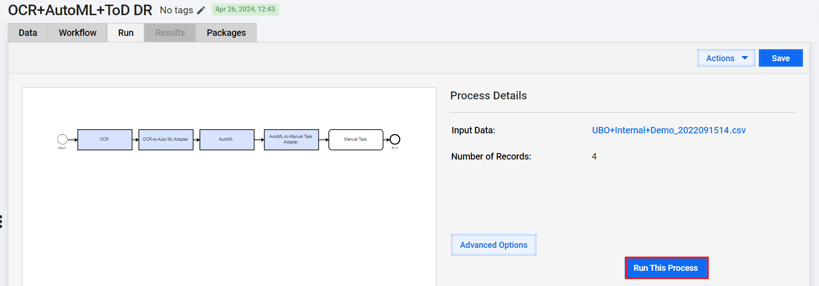
Task: Expand the Actions dropdown menu
Action: (726, 58)
